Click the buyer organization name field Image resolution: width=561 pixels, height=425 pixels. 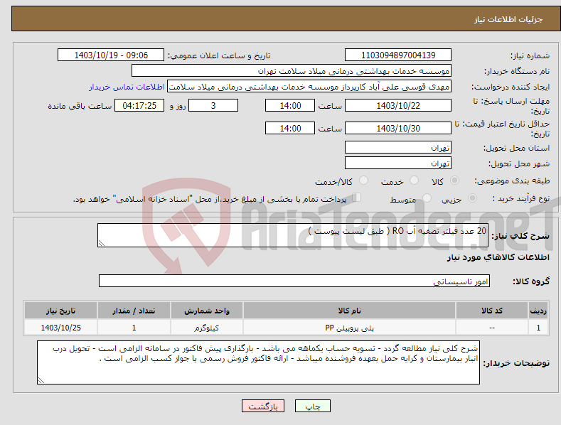(292, 71)
